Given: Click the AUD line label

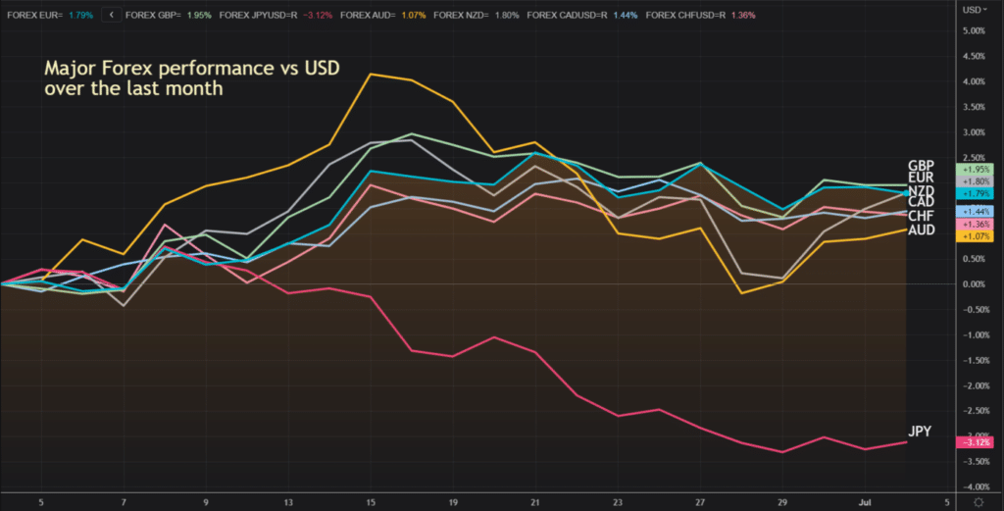Looking at the screenshot, I should 922,230.
